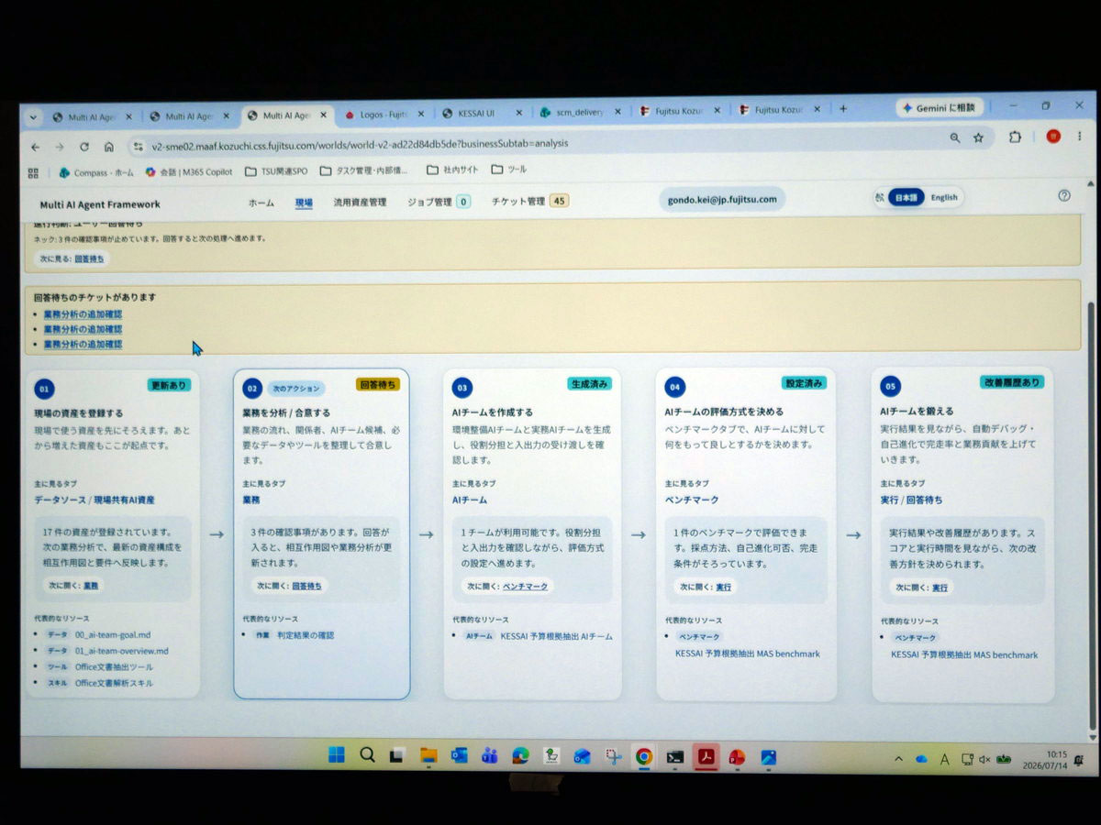Screen dimensions: 1101x825
Task: Click KESSAI 予算根拠抽出 AIチーム resource
Action: tap(556, 635)
